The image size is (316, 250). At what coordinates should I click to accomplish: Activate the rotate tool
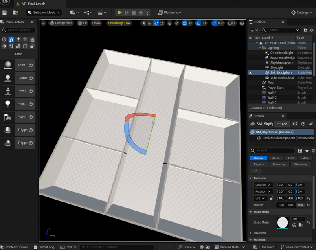click(x=156, y=23)
